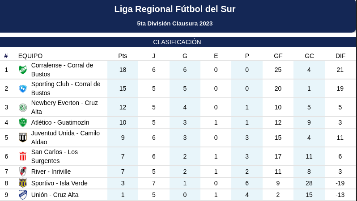This screenshot has height=201, width=357.
Task: Click the Pts column header
Action: pyautogui.click(x=123, y=56)
